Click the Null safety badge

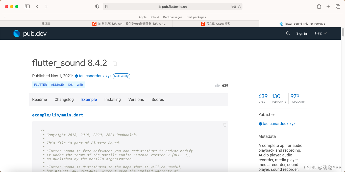pyautogui.click(x=121, y=76)
